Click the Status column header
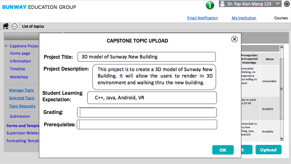The height and width of the screenshot is (164, 291). (270, 59)
